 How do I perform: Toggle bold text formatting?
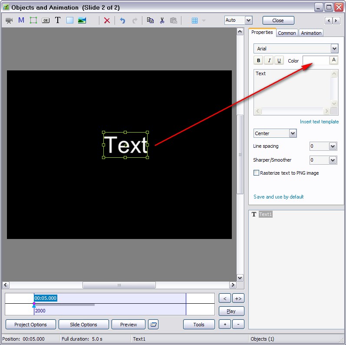point(259,61)
